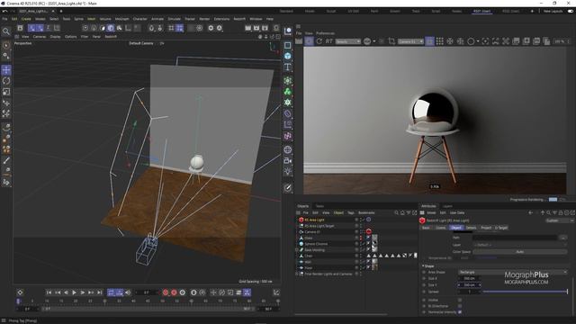Screen dimensions: 576x324
Task: Click the search icon in Objects manager
Action: click(x=396, y=212)
